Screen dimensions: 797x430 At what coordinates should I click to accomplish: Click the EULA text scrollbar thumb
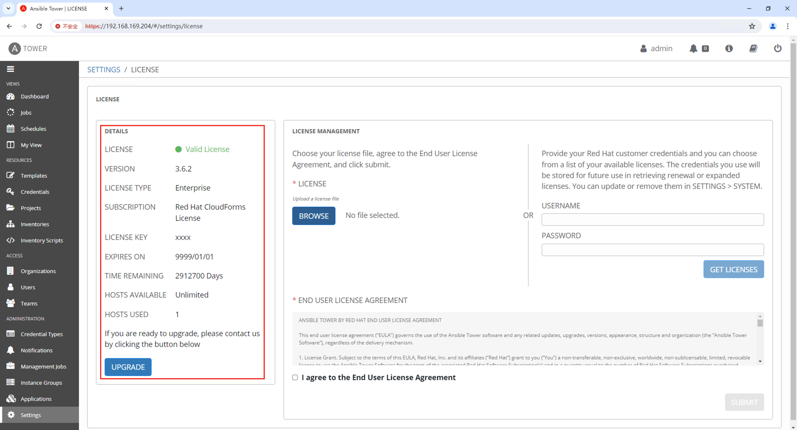click(x=760, y=323)
